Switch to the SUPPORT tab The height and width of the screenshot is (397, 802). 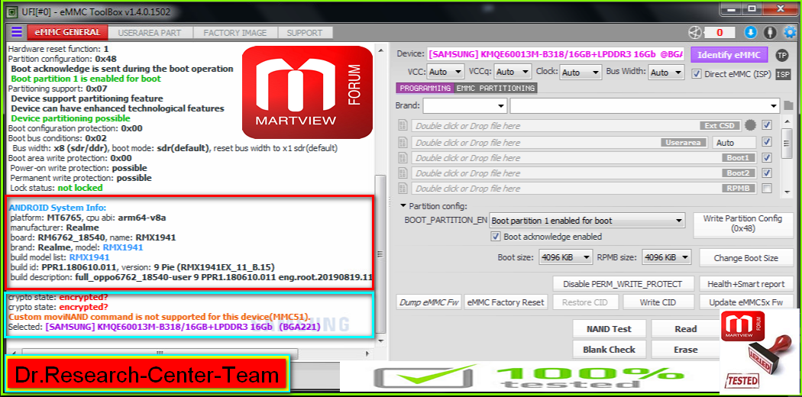[304, 33]
